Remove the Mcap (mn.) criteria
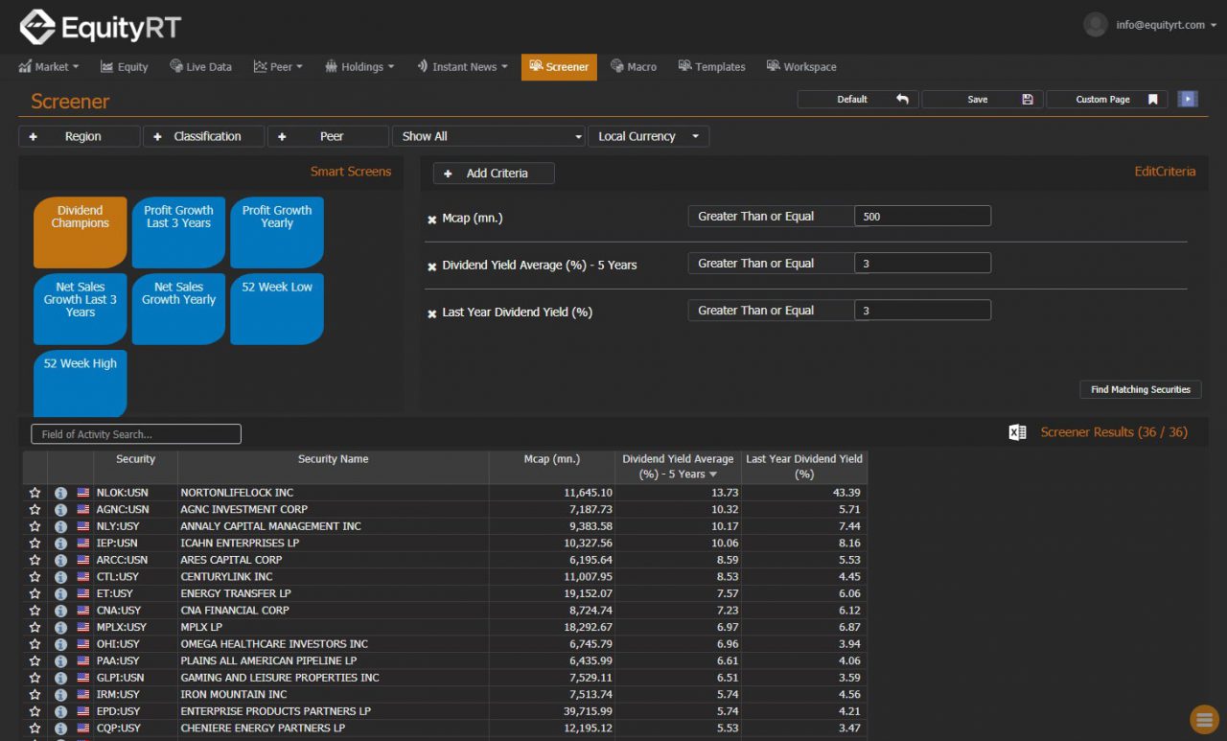This screenshot has width=1227, height=741. (431, 220)
